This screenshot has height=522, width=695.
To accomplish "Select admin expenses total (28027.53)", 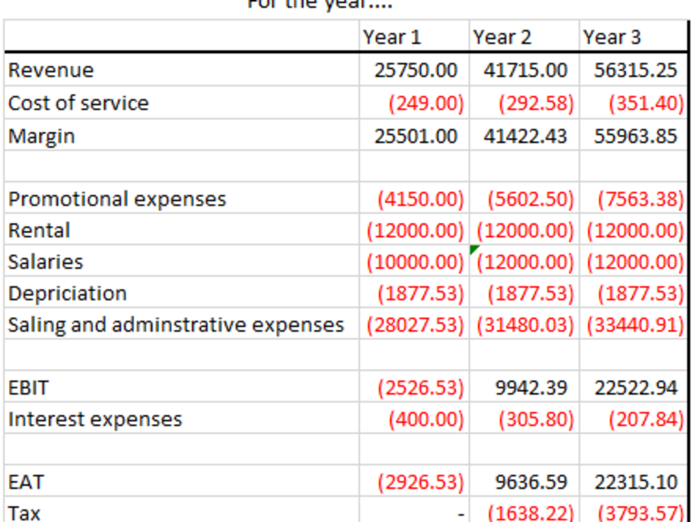I will pyautogui.click(x=414, y=324).
